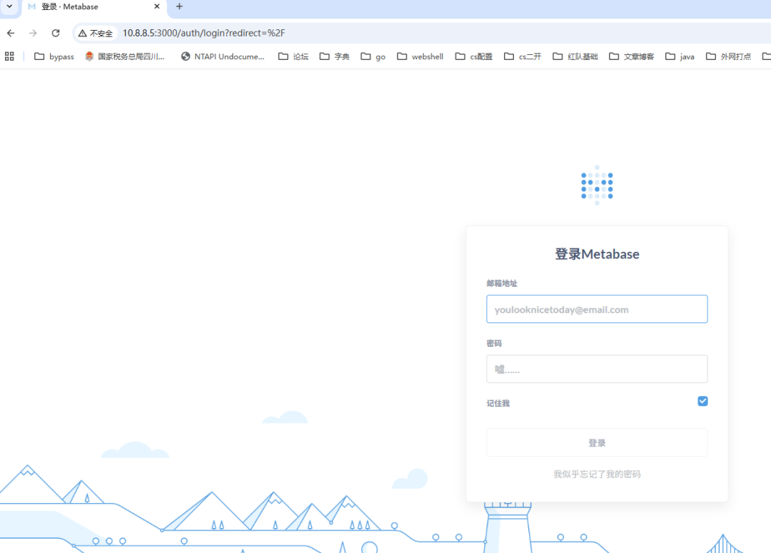
Task: Open a new browser tab
Action: (179, 6)
